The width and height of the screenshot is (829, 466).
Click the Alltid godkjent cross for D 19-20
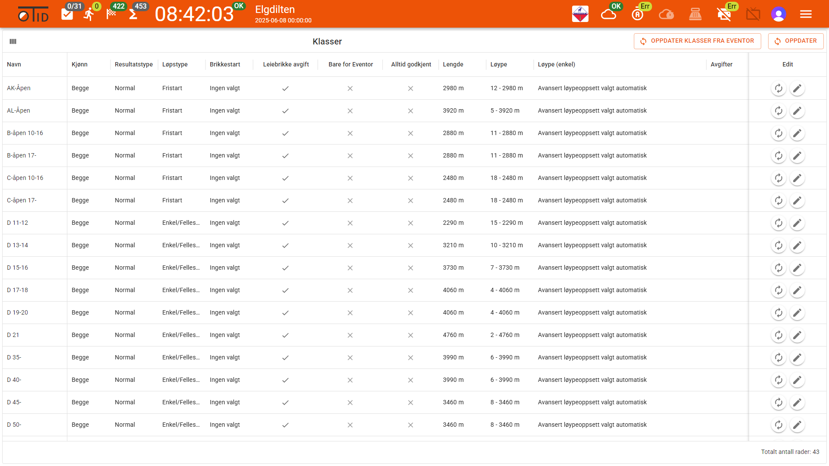[x=411, y=313]
